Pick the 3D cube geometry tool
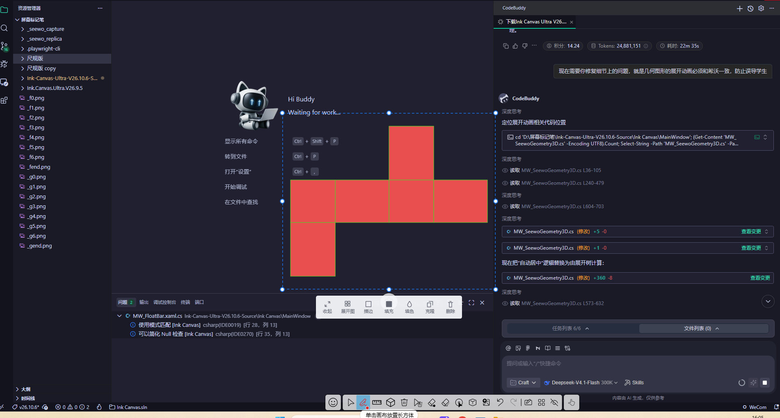Viewport: 780px width, 418px height. 391,402
